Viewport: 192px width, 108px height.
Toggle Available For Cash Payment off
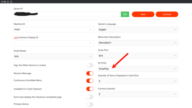point(89,89)
